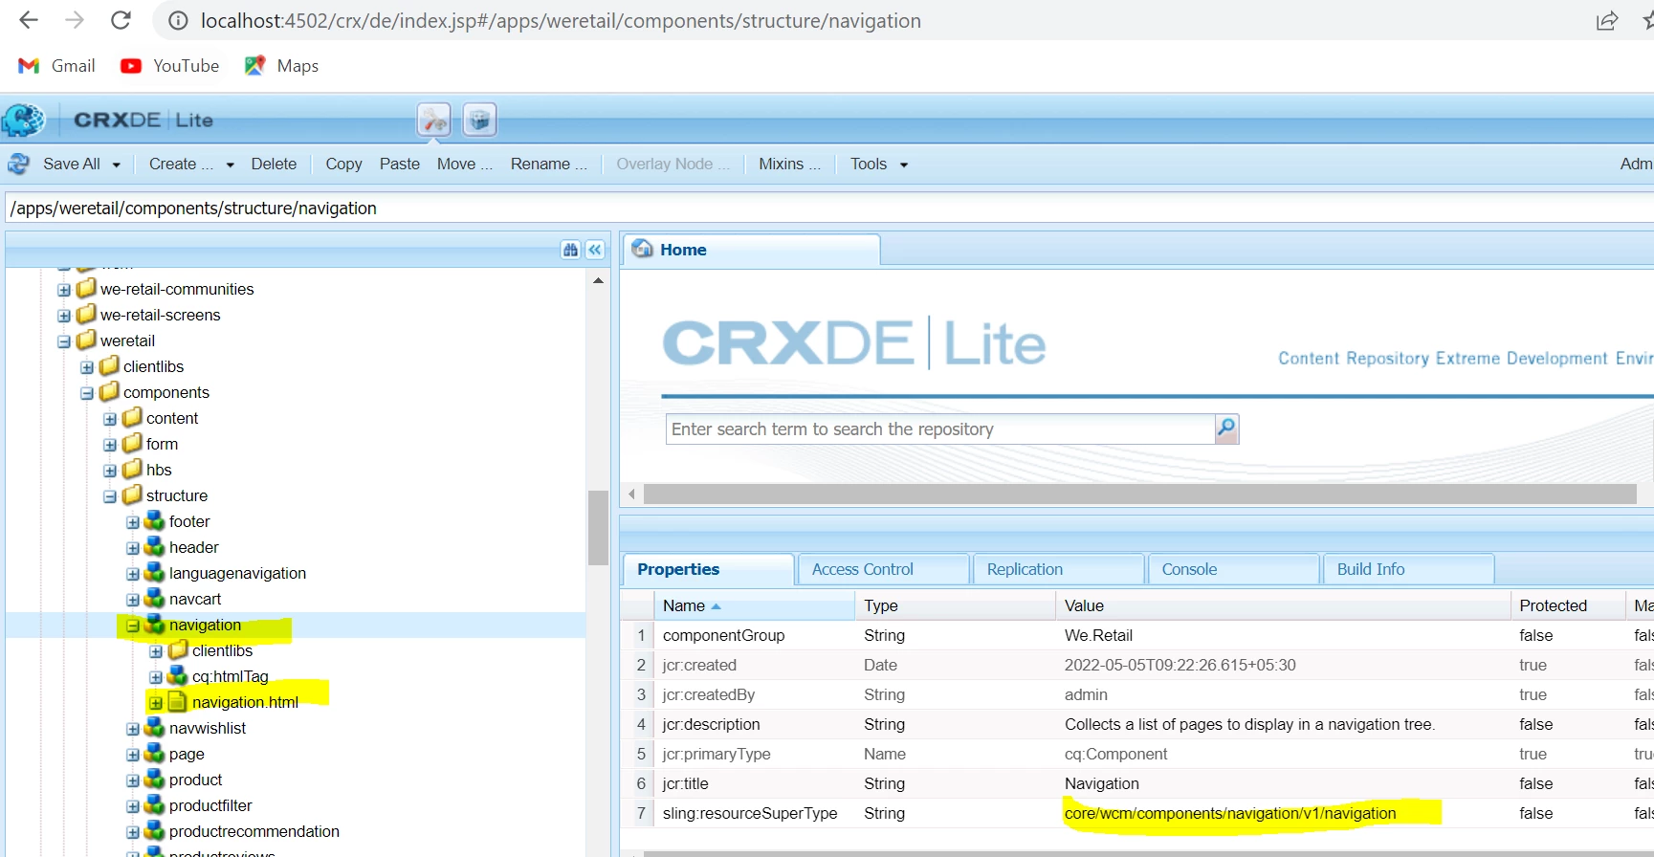Click the CRXDE Lite globe logo icon
Screen dimensions: 1654x857
(24, 120)
